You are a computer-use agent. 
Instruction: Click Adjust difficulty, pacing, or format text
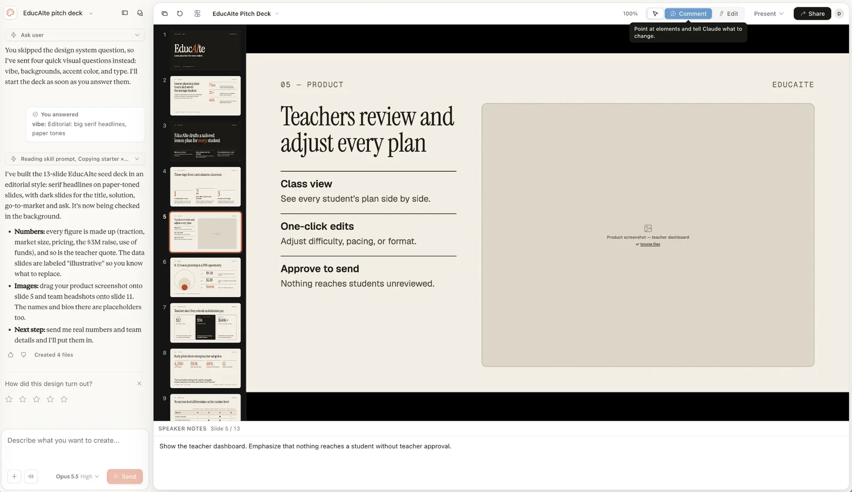(348, 241)
